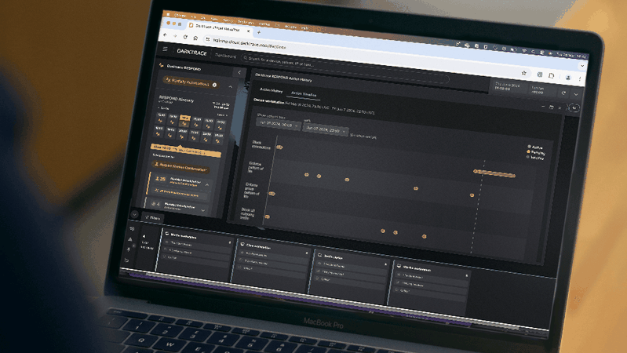
Task: Open the fourth workstation incident card
Action: coord(428,287)
